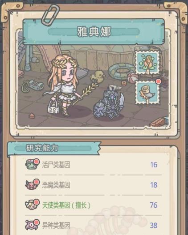This screenshot has width=188, height=235.
Task: Select the 活尸类基因 row label
Action: pos(56,165)
